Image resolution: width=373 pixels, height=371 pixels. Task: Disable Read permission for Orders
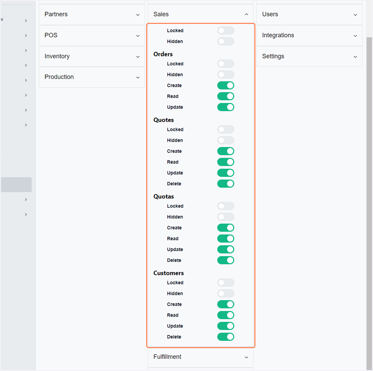226,97
